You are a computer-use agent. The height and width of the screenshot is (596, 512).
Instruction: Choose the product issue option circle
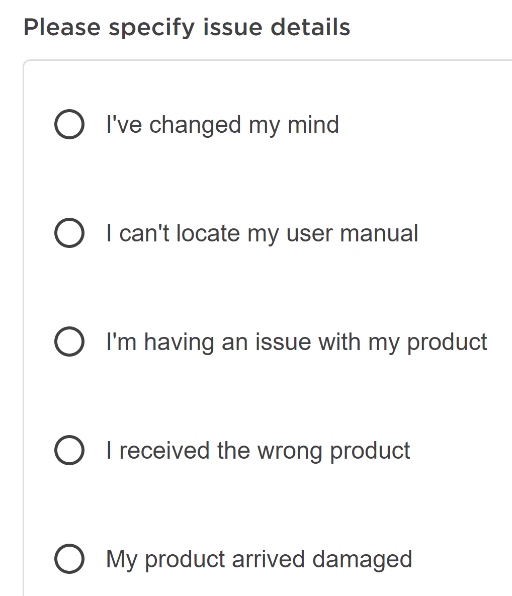tap(69, 342)
